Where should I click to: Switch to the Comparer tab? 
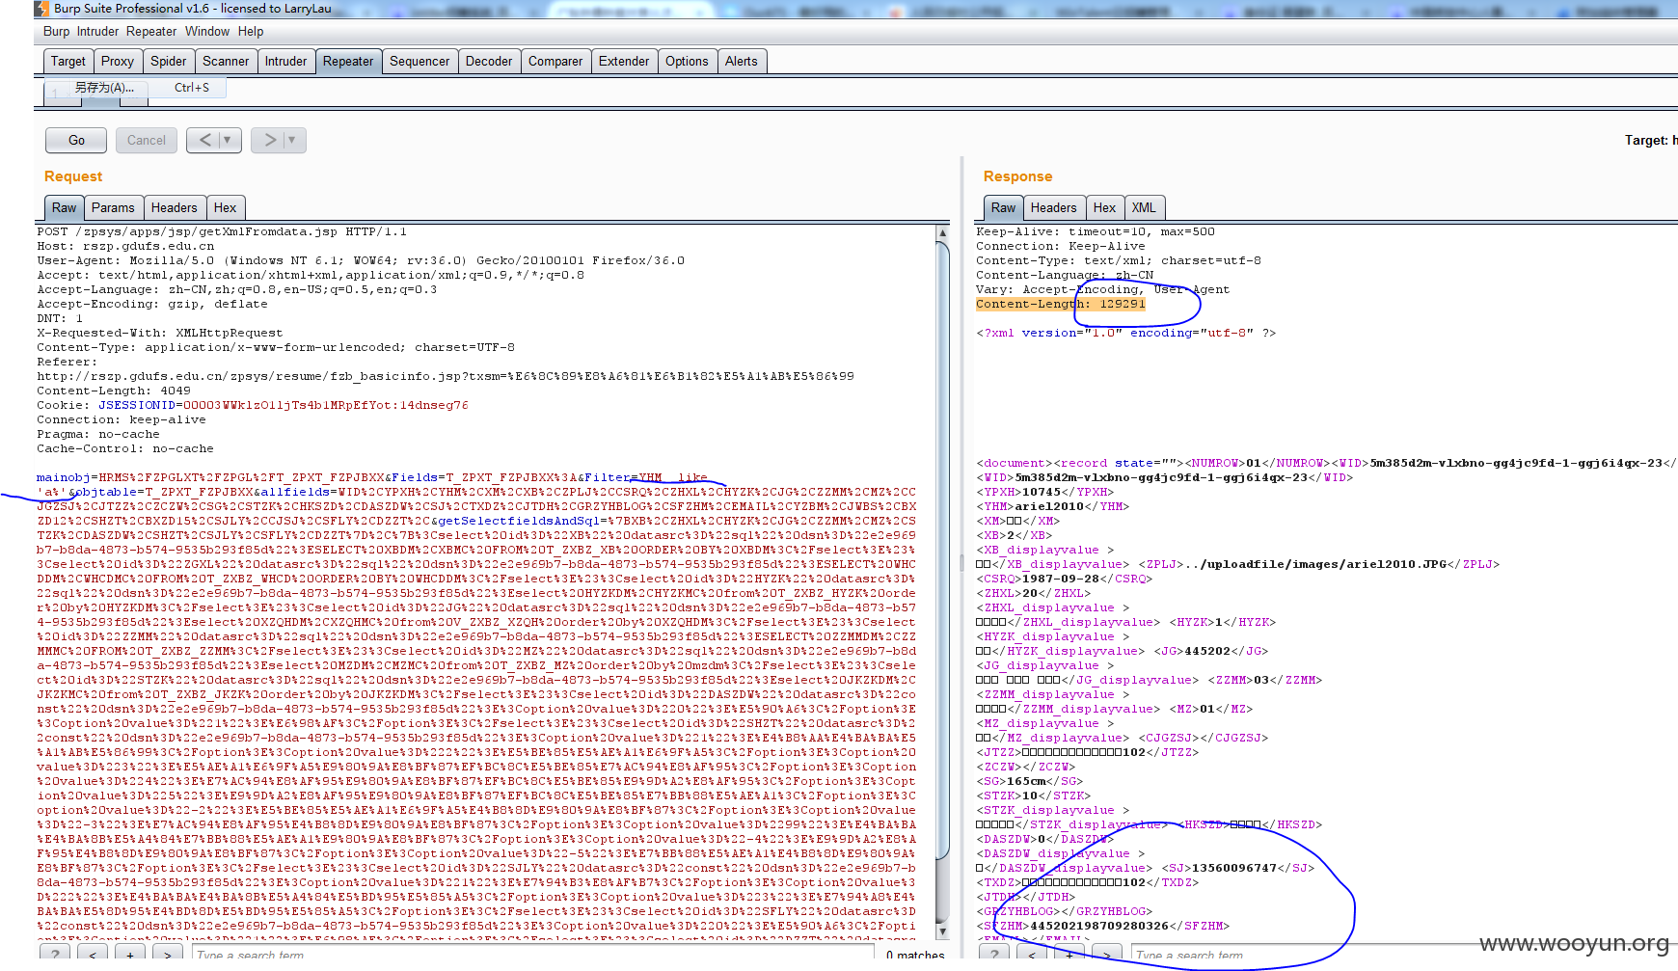point(555,61)
